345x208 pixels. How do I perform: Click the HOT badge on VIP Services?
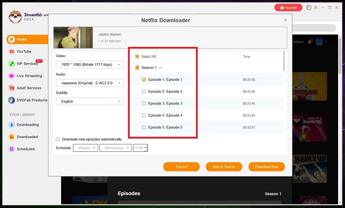[39, 61]
